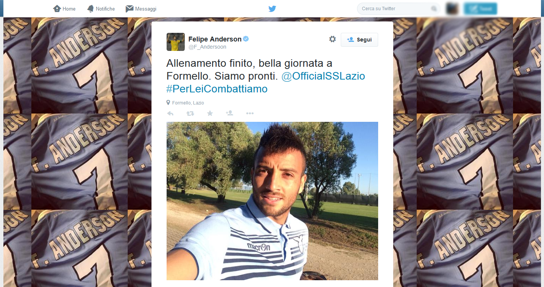This screenshot has width=544, height=287.
Task: Open the blurred account avatar menu
Action: click(452, 9)
